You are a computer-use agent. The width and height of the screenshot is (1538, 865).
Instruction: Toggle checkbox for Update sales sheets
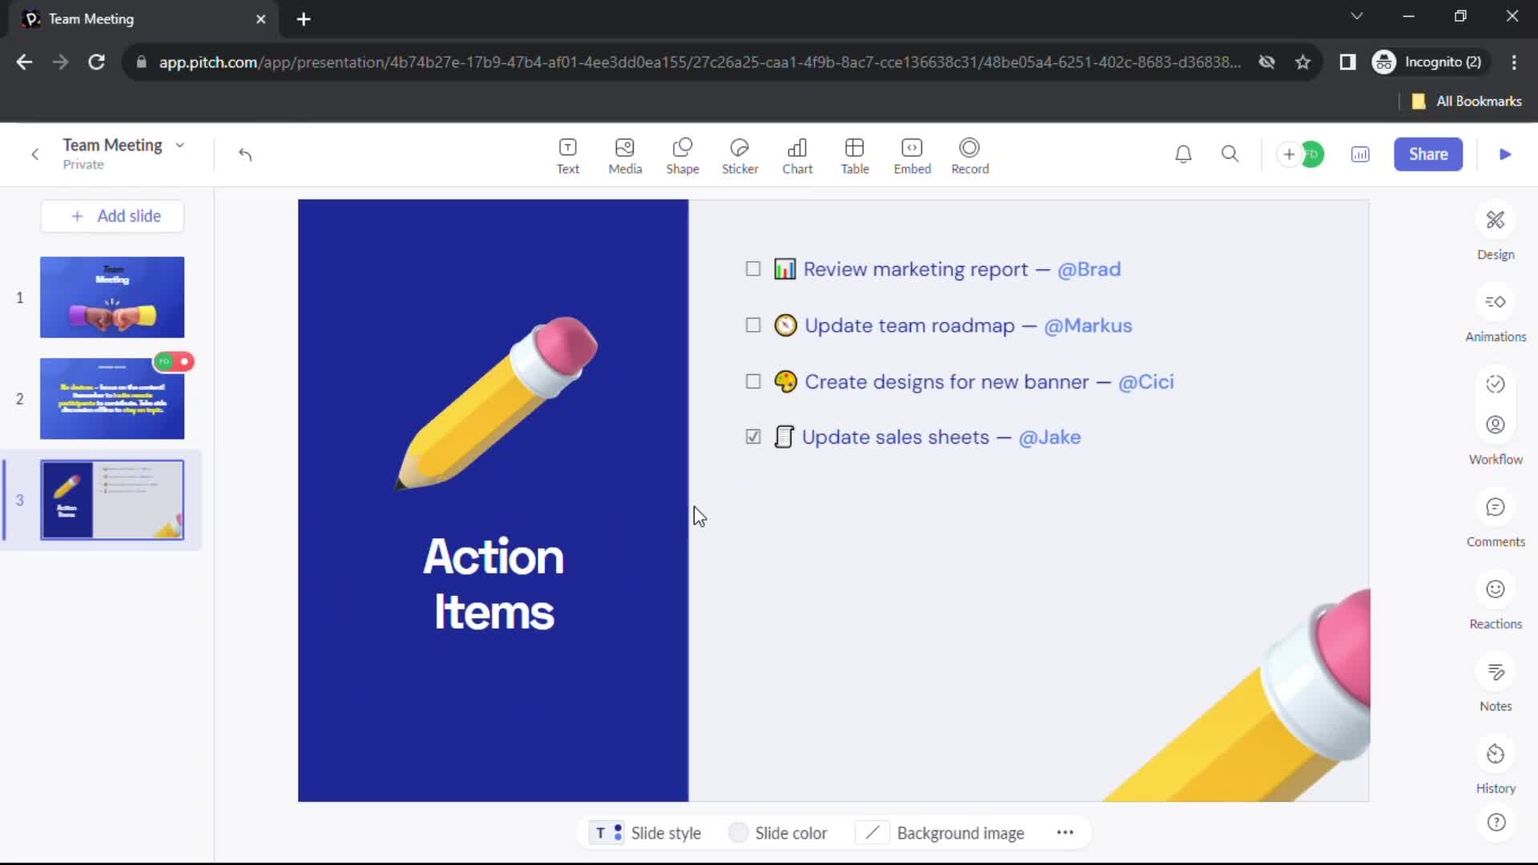[x=753, y=437]
